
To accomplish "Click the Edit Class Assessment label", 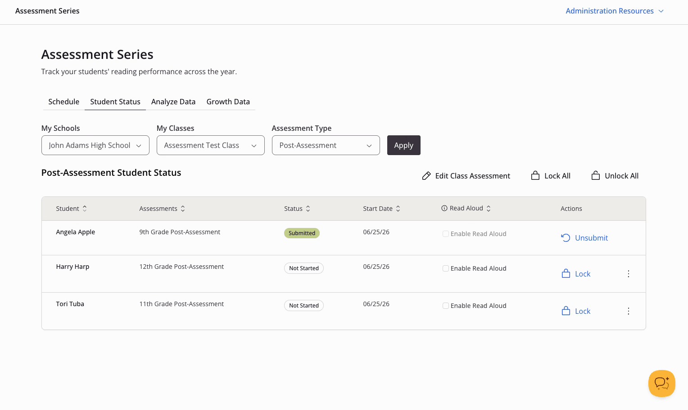I will (473, 176).
